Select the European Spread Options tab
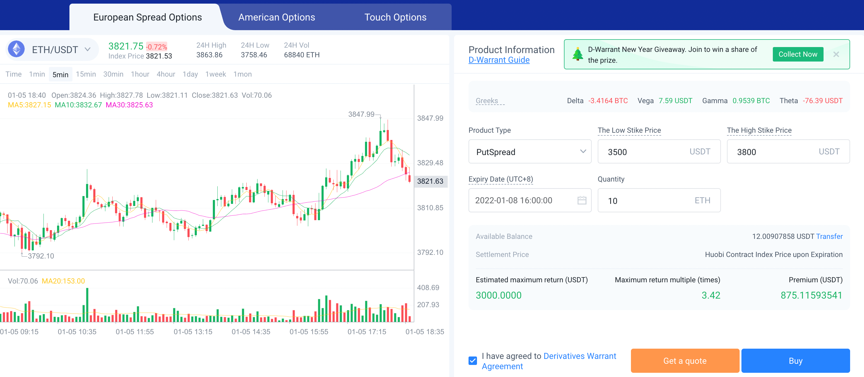The width and height of the screenshot is (864, 377). 147,17
